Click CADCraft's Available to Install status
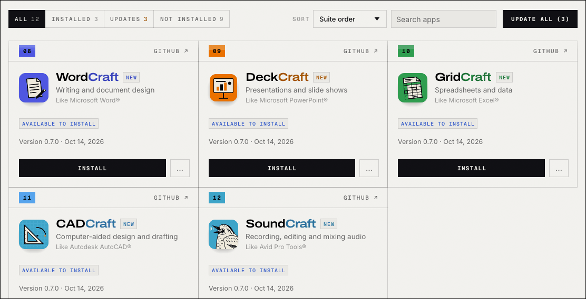The image size is (586, 299). pyautogui.click(x=58, y=270)
